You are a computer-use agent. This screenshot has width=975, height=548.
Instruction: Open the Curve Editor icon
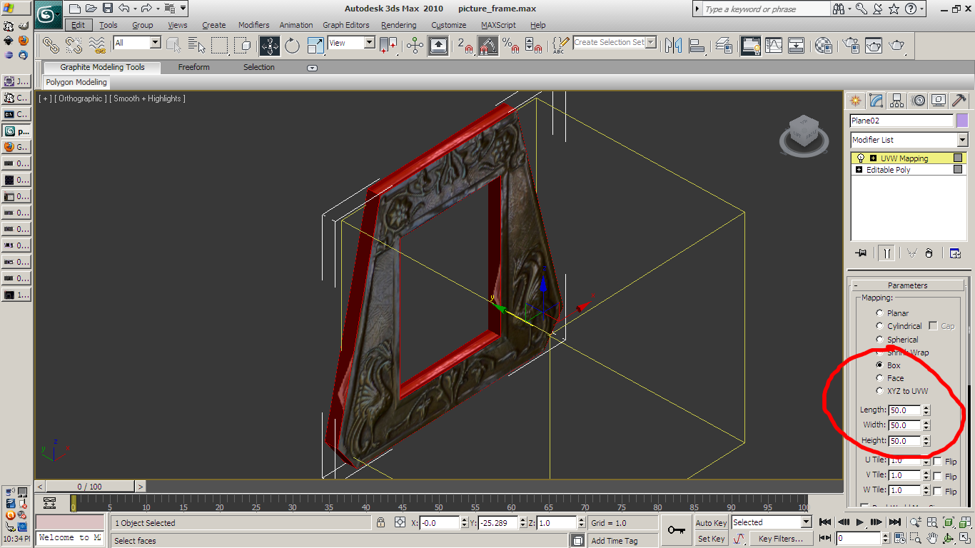[774, 46]
